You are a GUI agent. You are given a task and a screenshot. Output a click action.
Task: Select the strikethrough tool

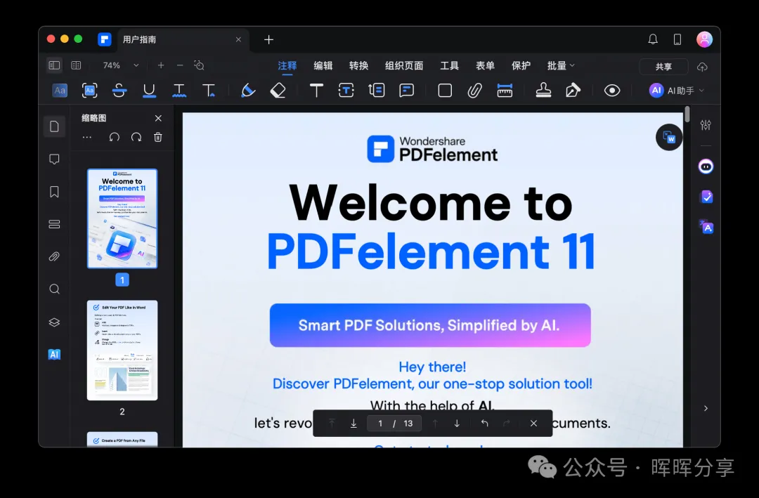(x=119, y=91)
